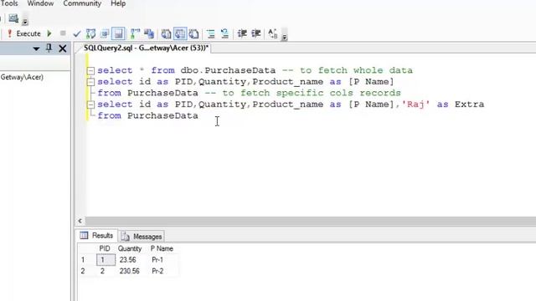
Task: Comment out the selected lines icon
Action: coord(210,33)
